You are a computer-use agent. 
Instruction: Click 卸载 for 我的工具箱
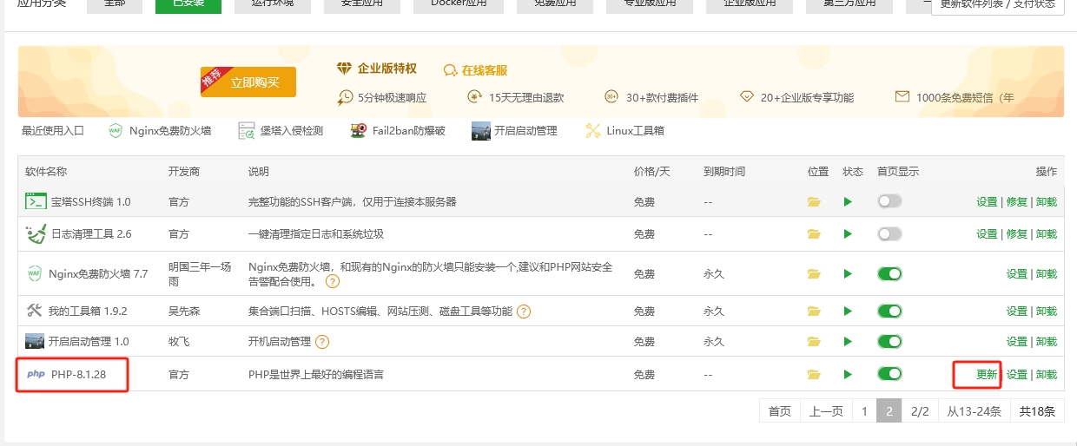coord(1047,311)
